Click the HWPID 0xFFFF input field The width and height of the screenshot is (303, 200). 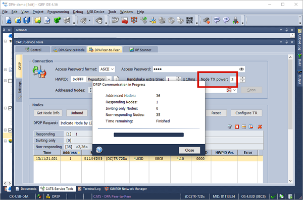click(78, 79)
